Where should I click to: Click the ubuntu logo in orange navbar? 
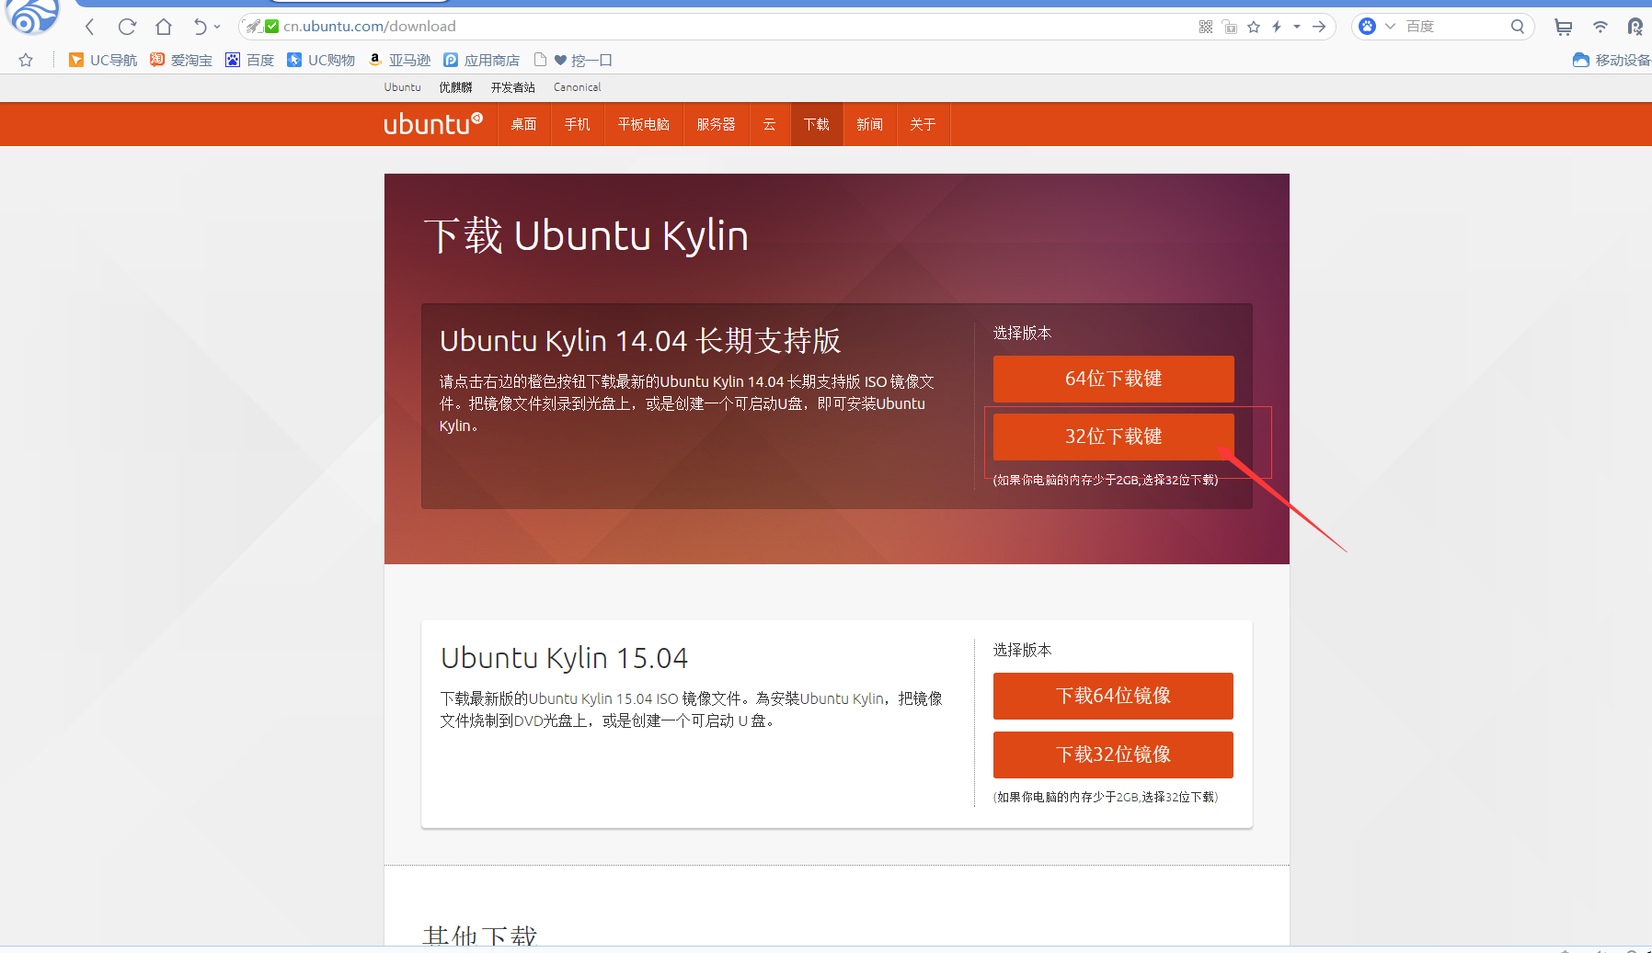point(433,124)
